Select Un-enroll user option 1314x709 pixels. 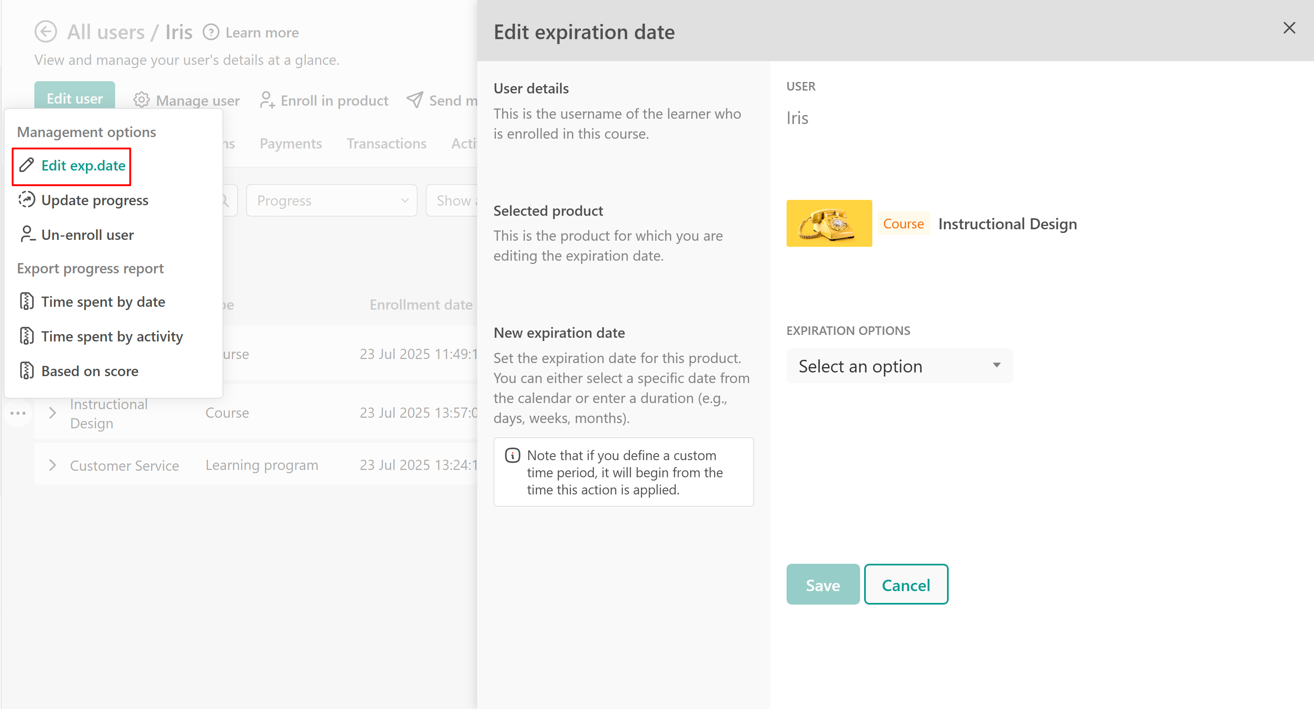coord(87,235)
